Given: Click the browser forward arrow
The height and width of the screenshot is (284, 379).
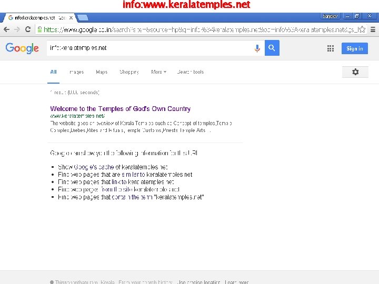Looking at the screenshot, I should point(17,29).
